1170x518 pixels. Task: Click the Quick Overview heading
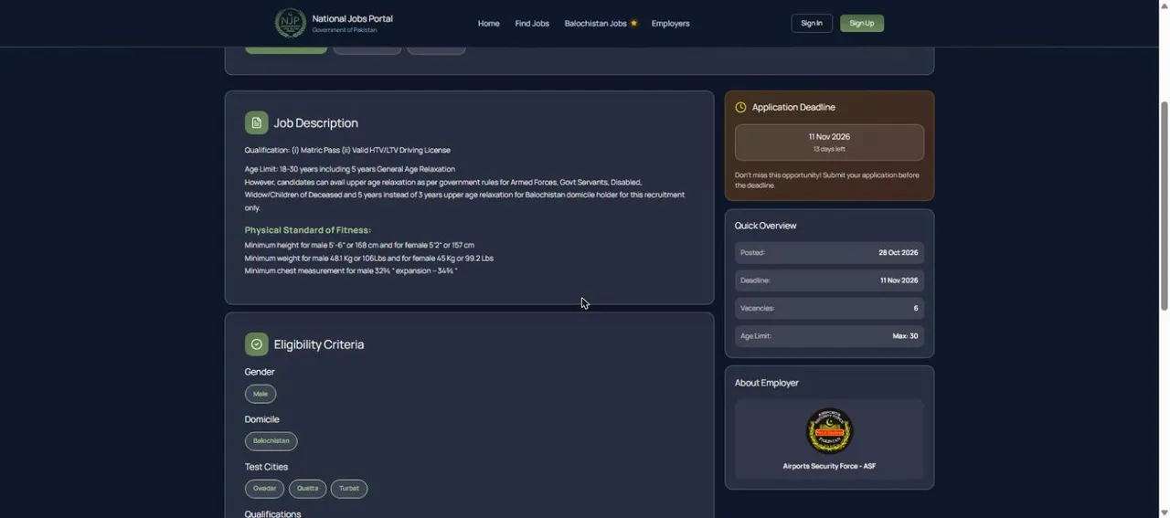765,226
